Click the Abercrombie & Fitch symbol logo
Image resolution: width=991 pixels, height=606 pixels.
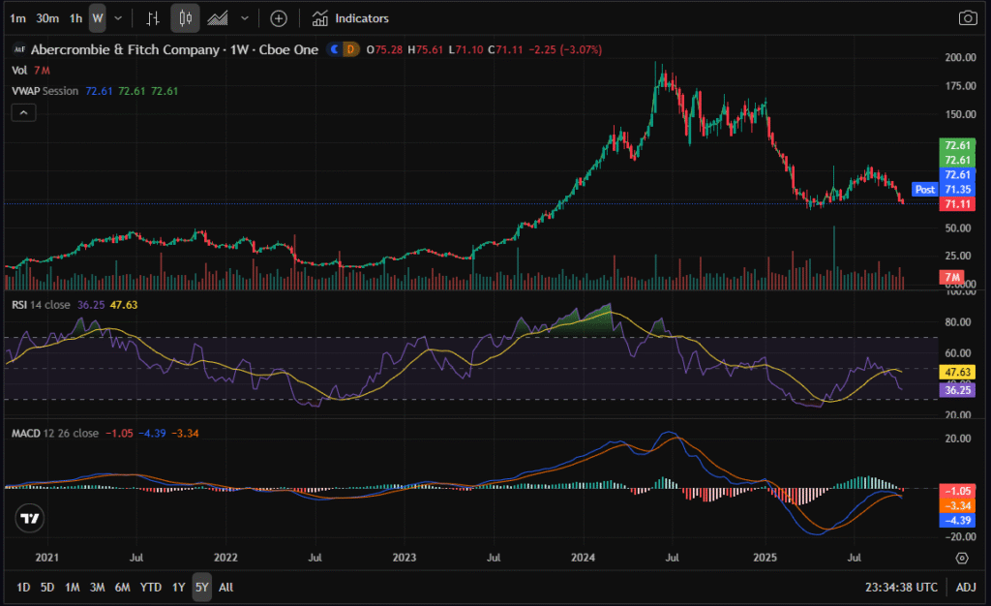18,49
